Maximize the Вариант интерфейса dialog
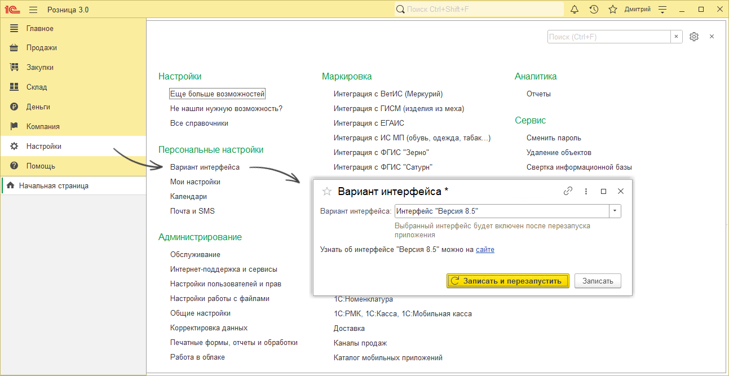Image resolution: width=729 pixels, height=376 pixels. [603, 191]
